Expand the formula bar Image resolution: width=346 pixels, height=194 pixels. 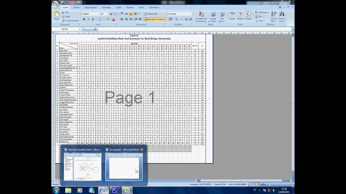pos(293,29)
